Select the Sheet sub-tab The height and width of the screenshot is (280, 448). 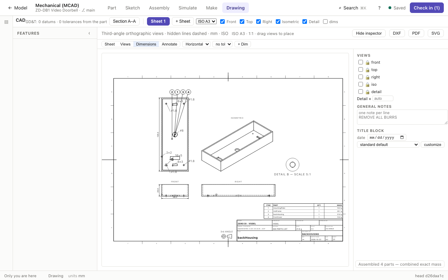click(110, 44)
